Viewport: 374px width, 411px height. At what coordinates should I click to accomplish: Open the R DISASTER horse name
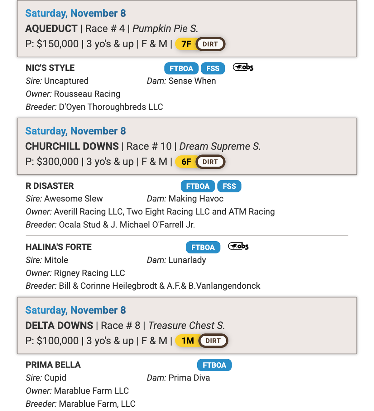(50, 186)
